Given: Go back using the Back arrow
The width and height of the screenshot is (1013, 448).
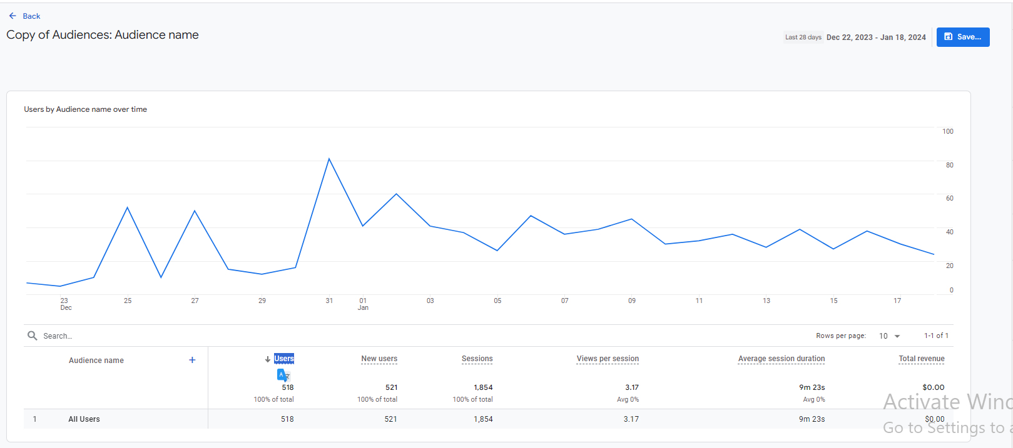Looking at the screenshot, I should [13, 16].
